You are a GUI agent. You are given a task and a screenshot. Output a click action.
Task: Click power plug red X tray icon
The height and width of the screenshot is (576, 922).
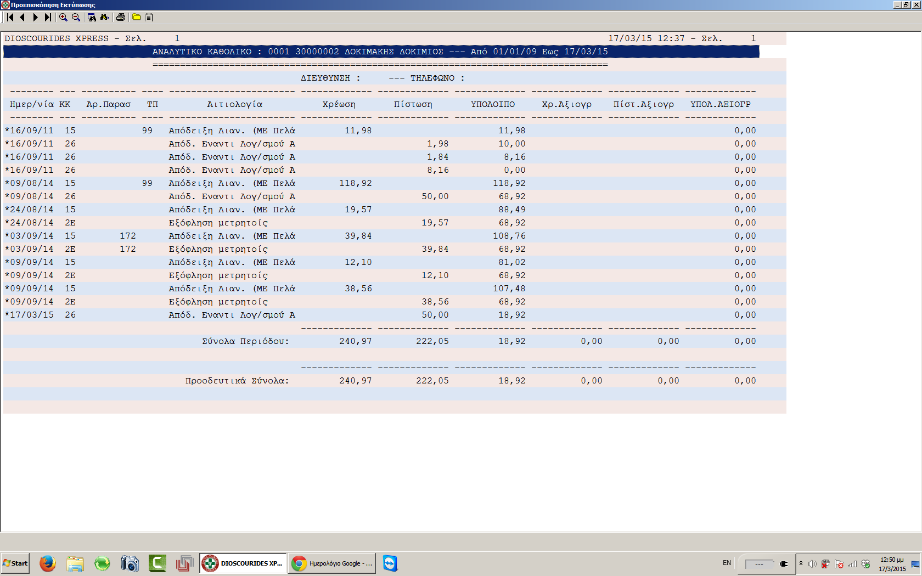click(825, 564)
